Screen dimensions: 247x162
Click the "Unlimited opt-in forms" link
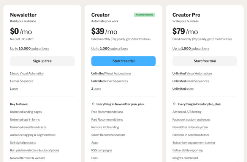coord(25,120)
